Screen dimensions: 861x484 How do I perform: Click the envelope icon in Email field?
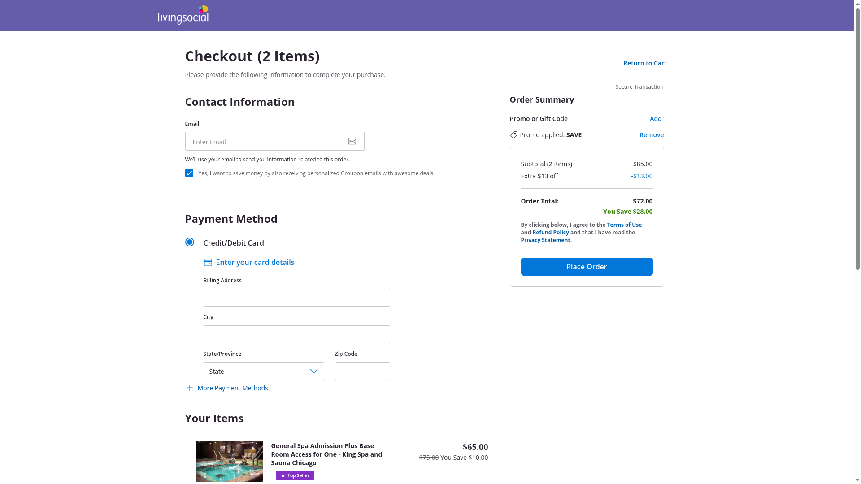coord(352,141)
